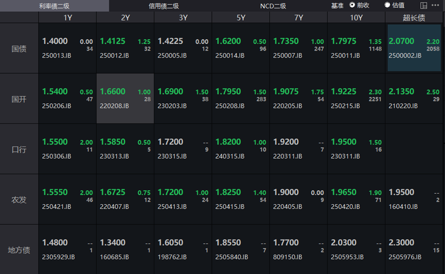
Task: Select the 前收 radio button
Action: click(352, 5)
